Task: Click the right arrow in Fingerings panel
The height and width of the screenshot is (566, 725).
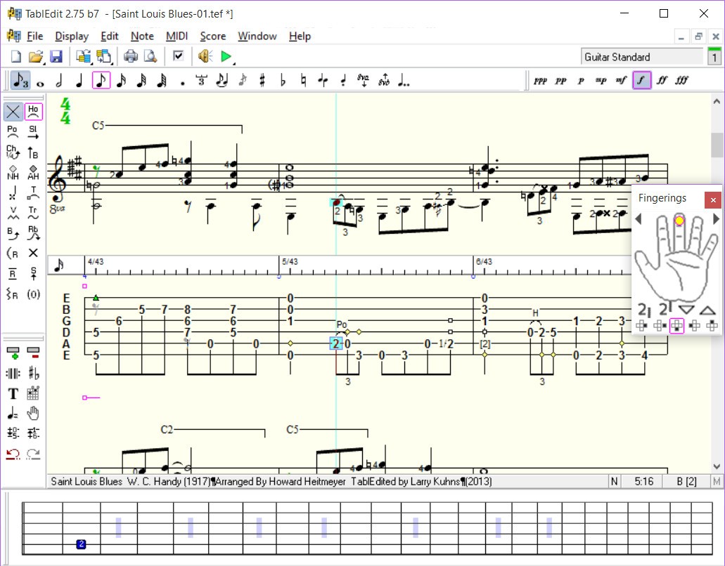Action: [x=716, y=220]
